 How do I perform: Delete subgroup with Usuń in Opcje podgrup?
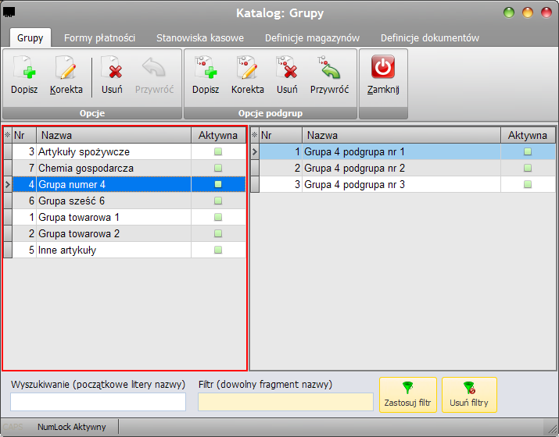pos(287,68)
